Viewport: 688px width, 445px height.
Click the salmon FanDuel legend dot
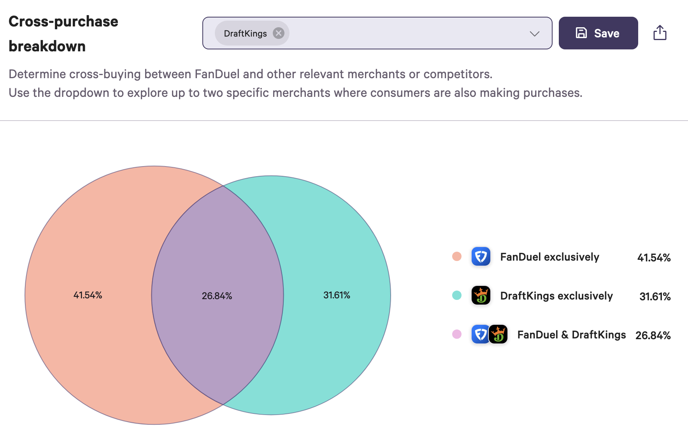[457, 257]
